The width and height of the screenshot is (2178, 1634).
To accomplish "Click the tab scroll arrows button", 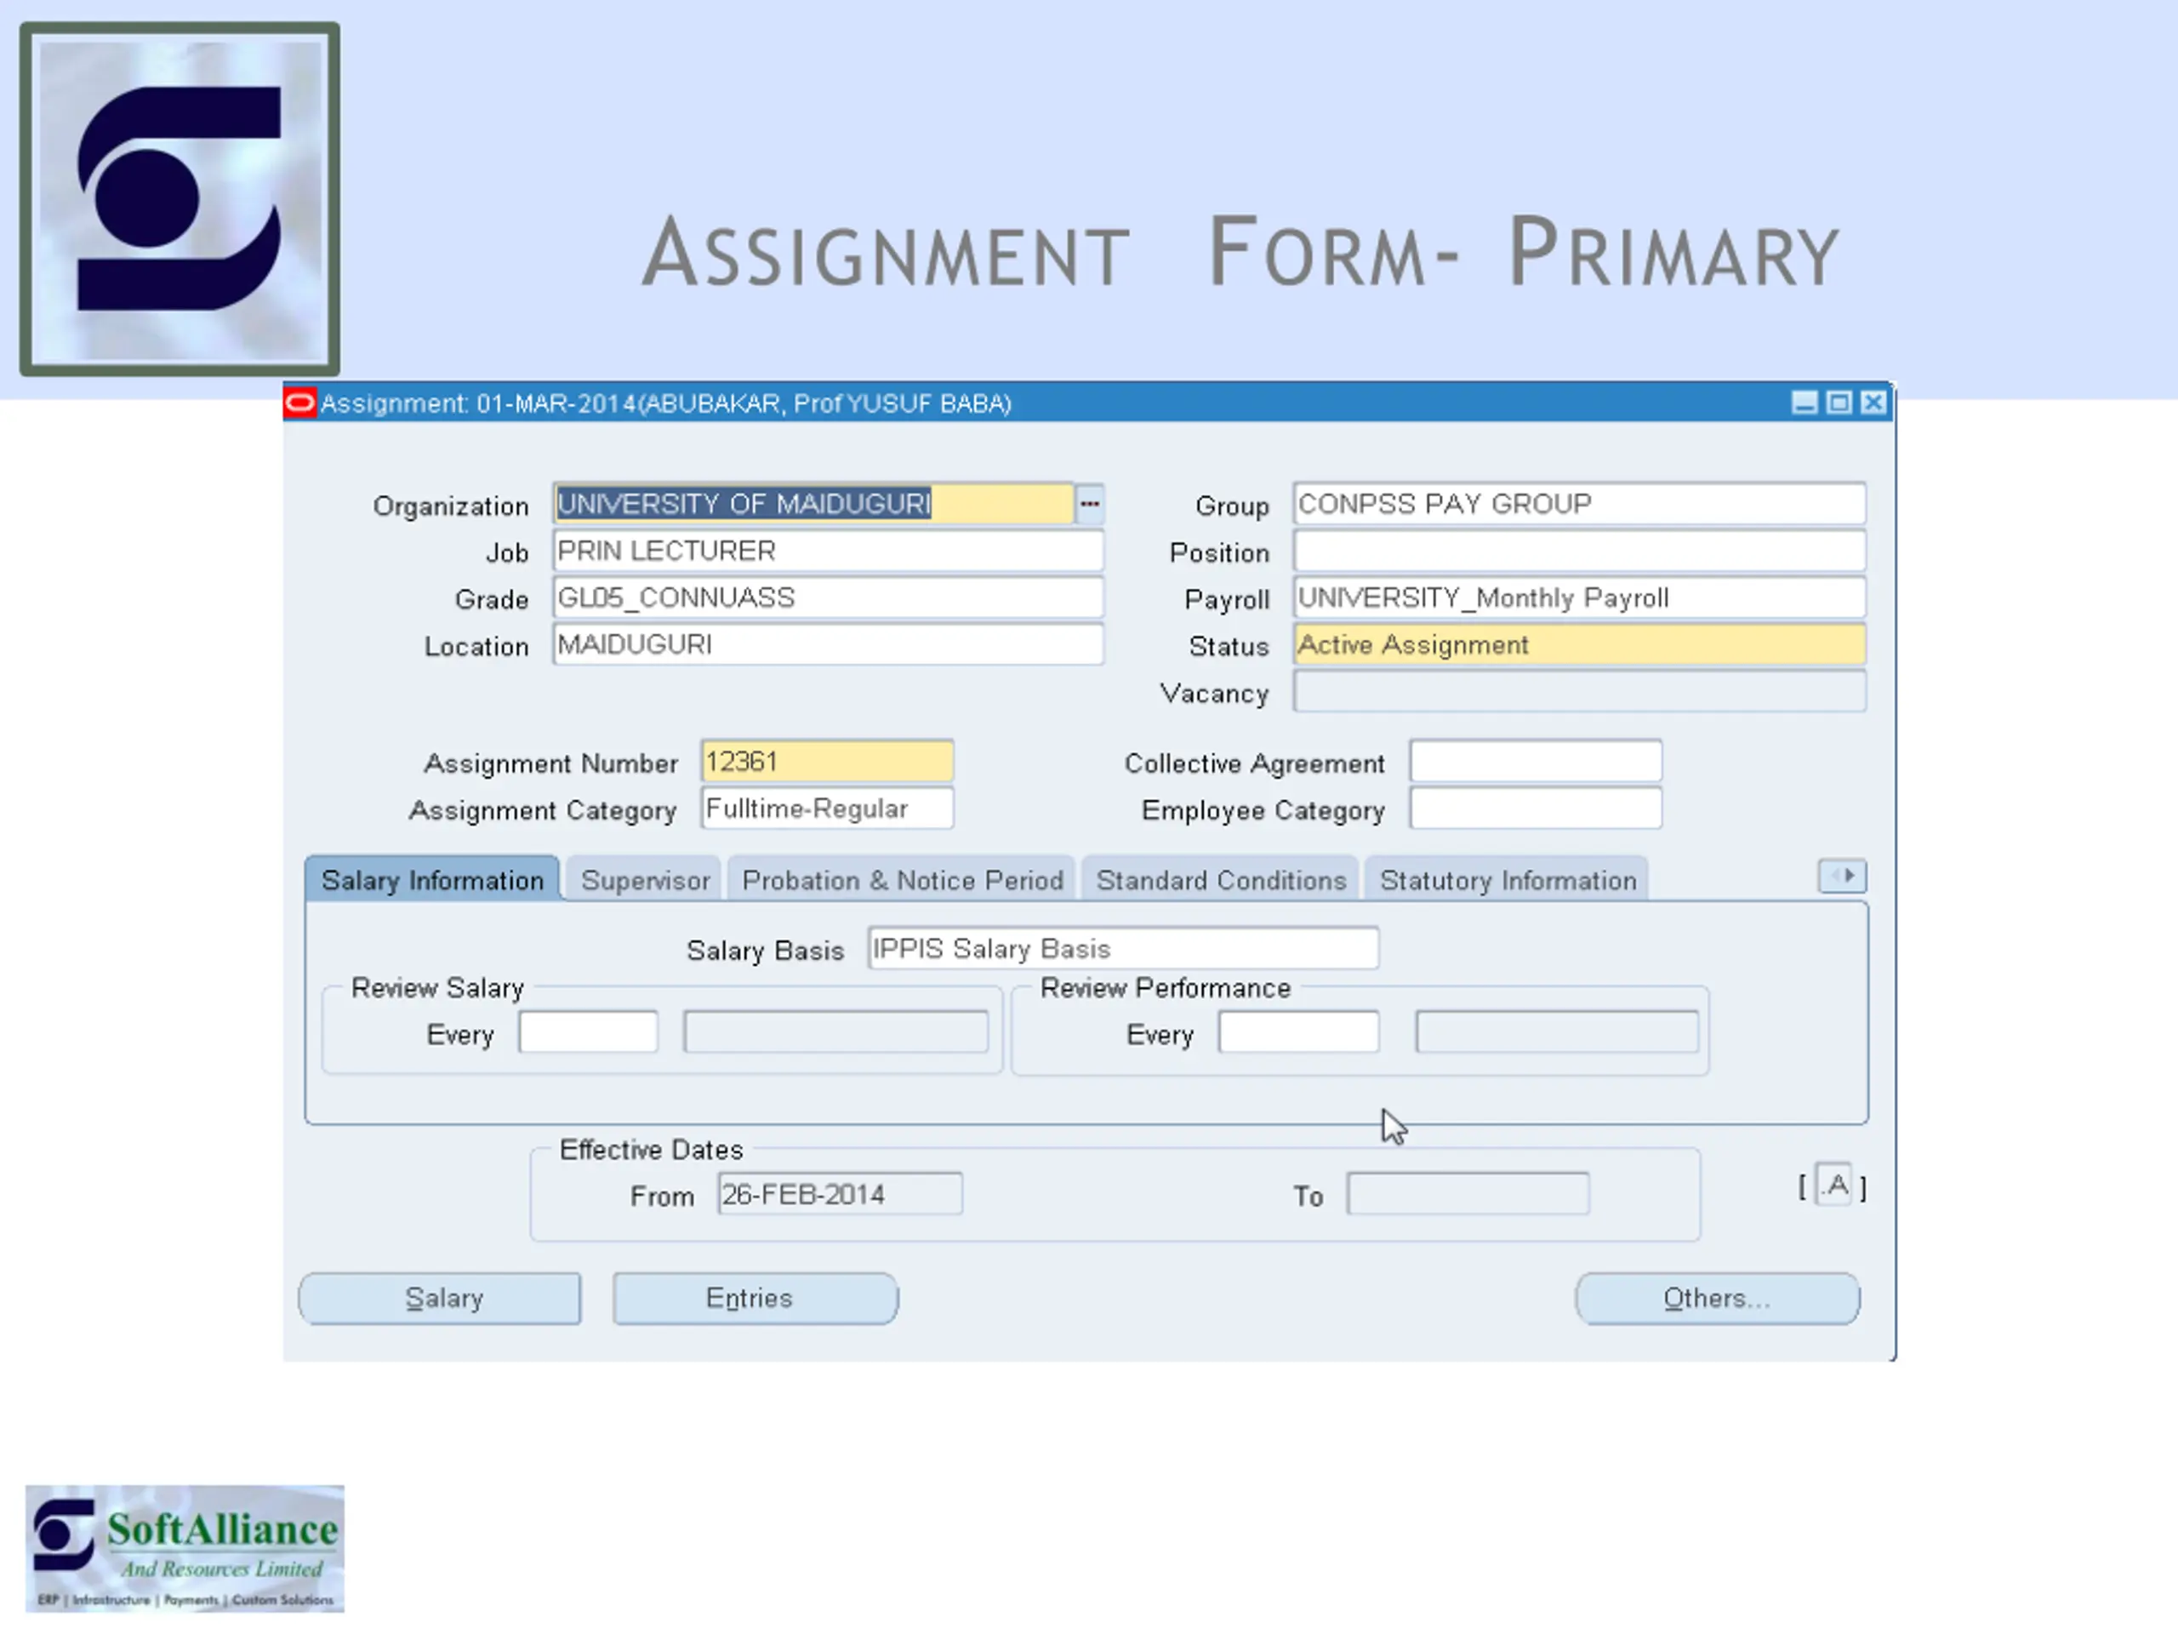I will 1841,876.
